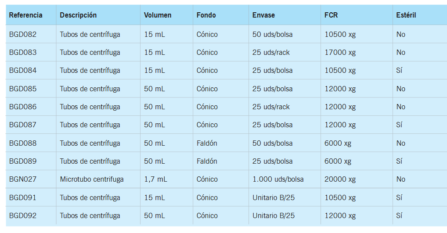Click the 1.000 uds/bolsa packaging cell
The width and height of the screenshot is (447, 233).
(278, 179)
